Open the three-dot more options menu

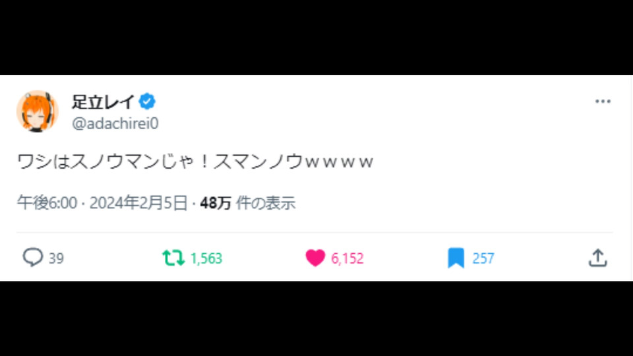(x=603, y=102)
